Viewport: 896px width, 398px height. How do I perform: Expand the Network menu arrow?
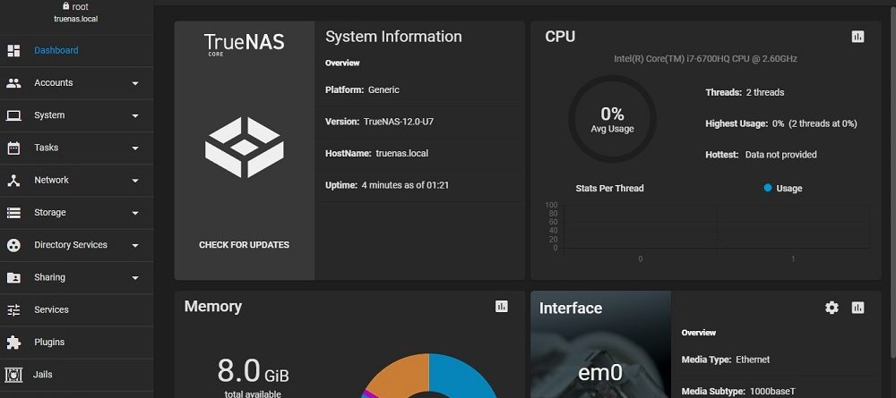pyautogui.click(x=135, y=181)
